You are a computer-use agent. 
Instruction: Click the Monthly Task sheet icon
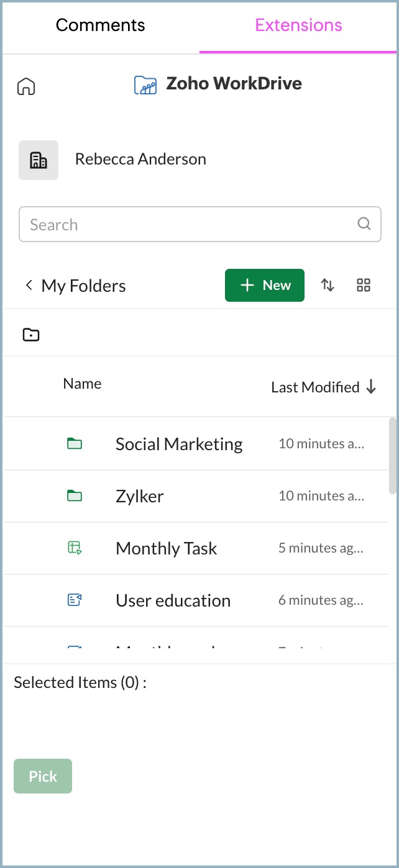coord(75,548)
